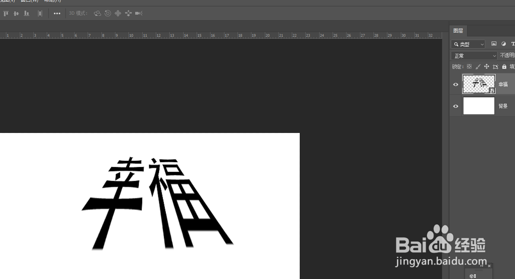Image resolution: width=515 pixels, height=279 pixels.
Task: Hide the 背景 layer
Action: [x=456, y=106]
